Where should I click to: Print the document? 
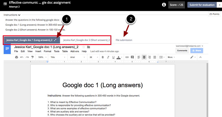click(17, 57)
